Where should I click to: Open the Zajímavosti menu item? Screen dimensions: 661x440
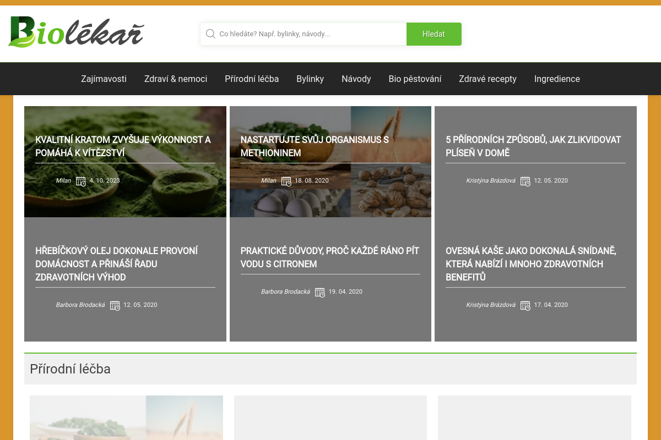(x=104, y=79)
